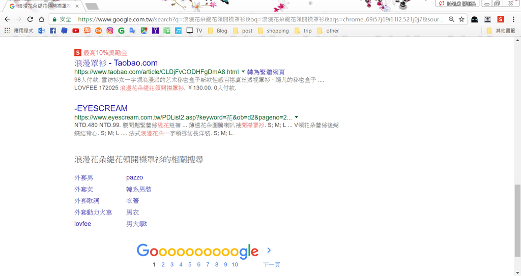Open the photo-frame extension icon

click(x=487, y=20)
